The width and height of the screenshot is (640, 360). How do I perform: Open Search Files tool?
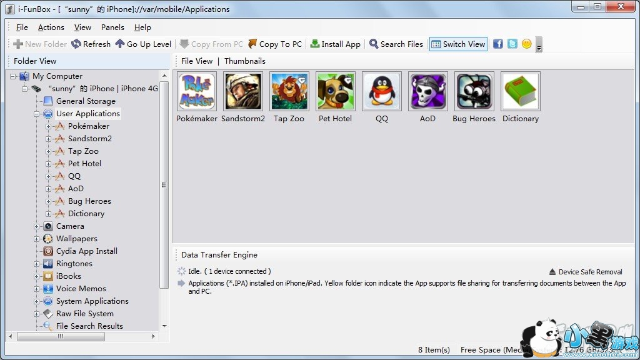(396, 44)
